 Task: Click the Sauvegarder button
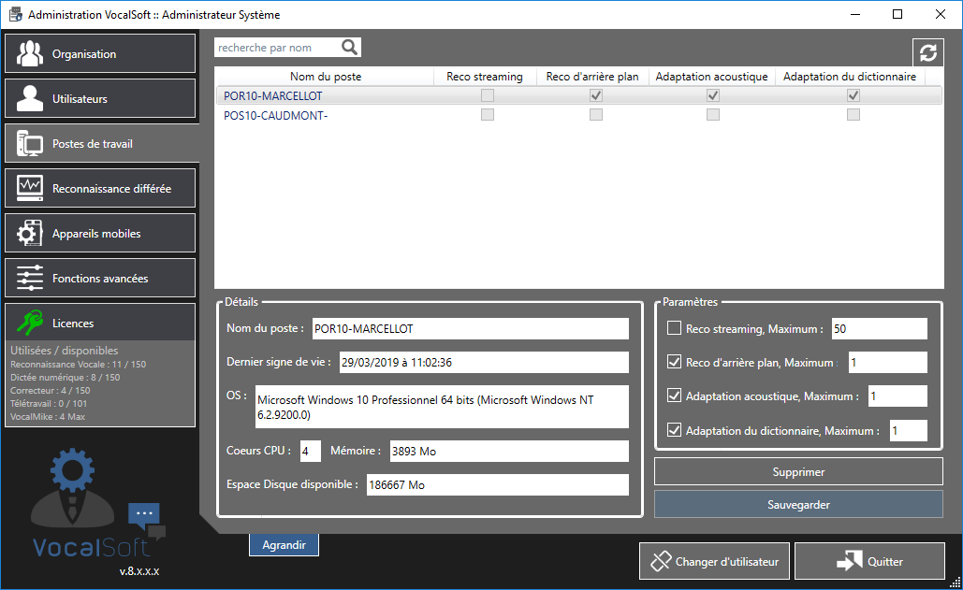798,504
